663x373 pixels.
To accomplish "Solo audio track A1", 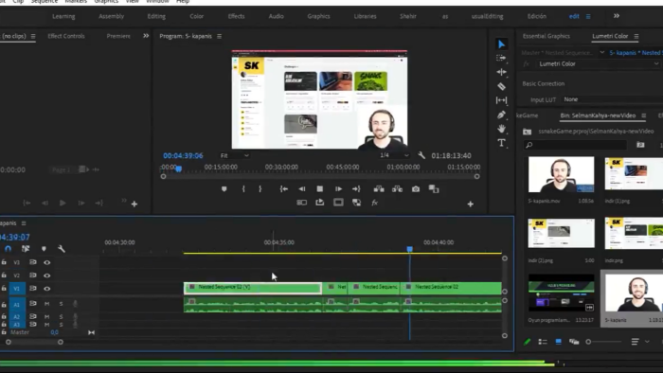I will pyautogui.click(x=61, y=304).
